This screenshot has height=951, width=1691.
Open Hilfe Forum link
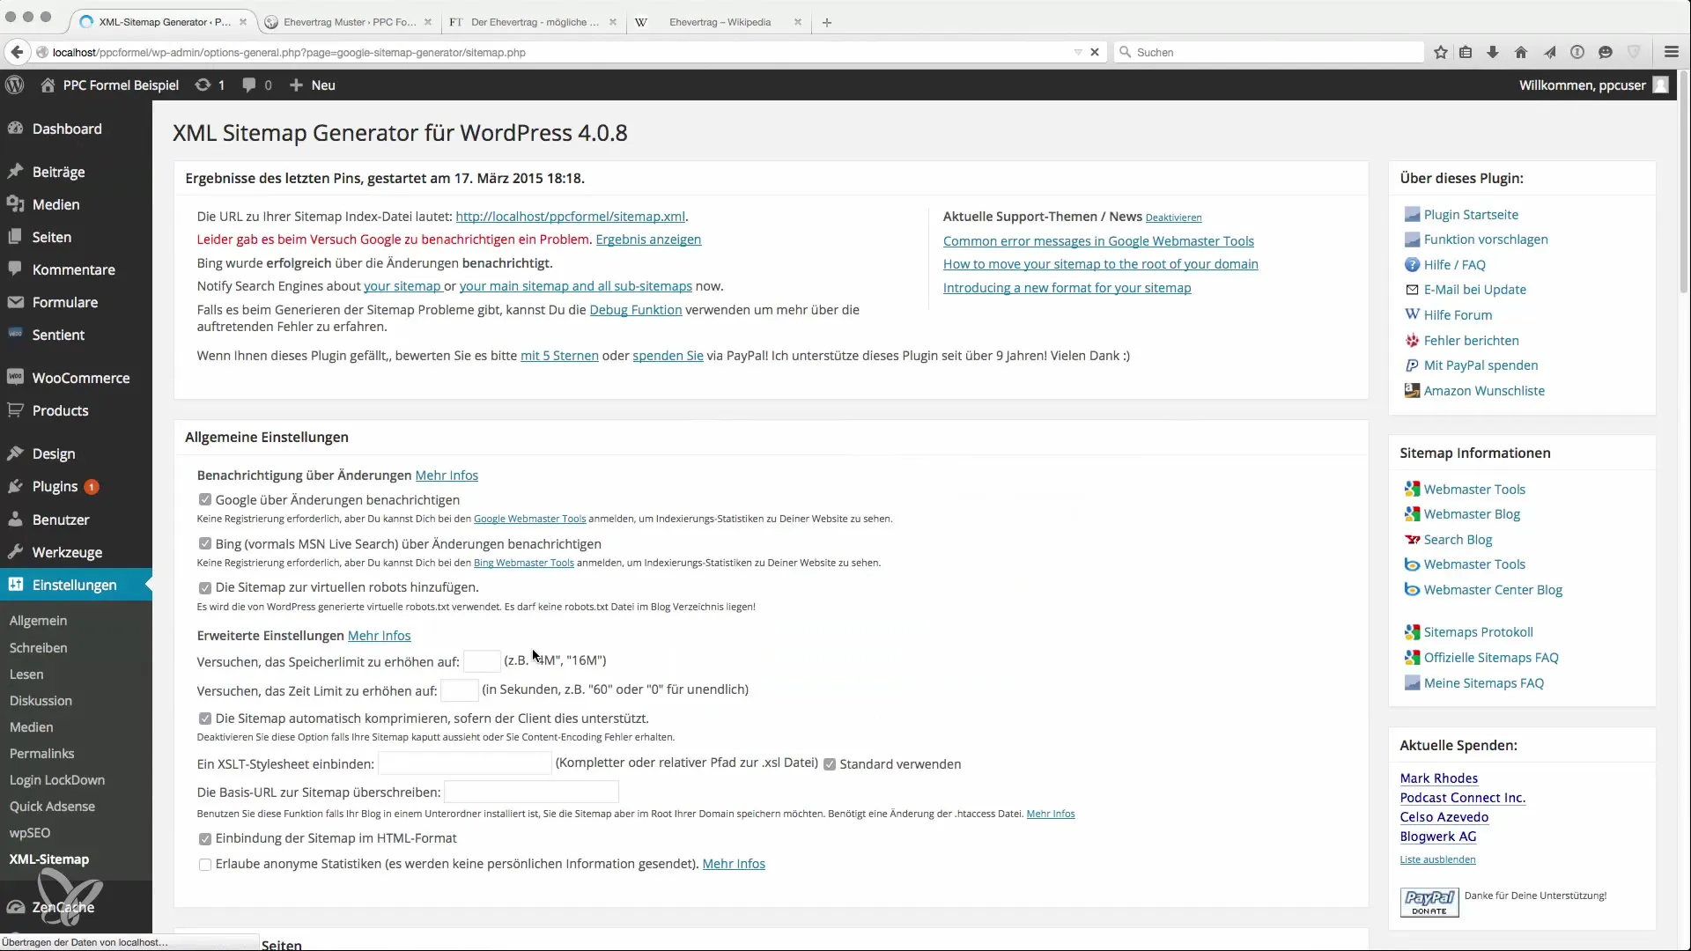(1458, 314)
